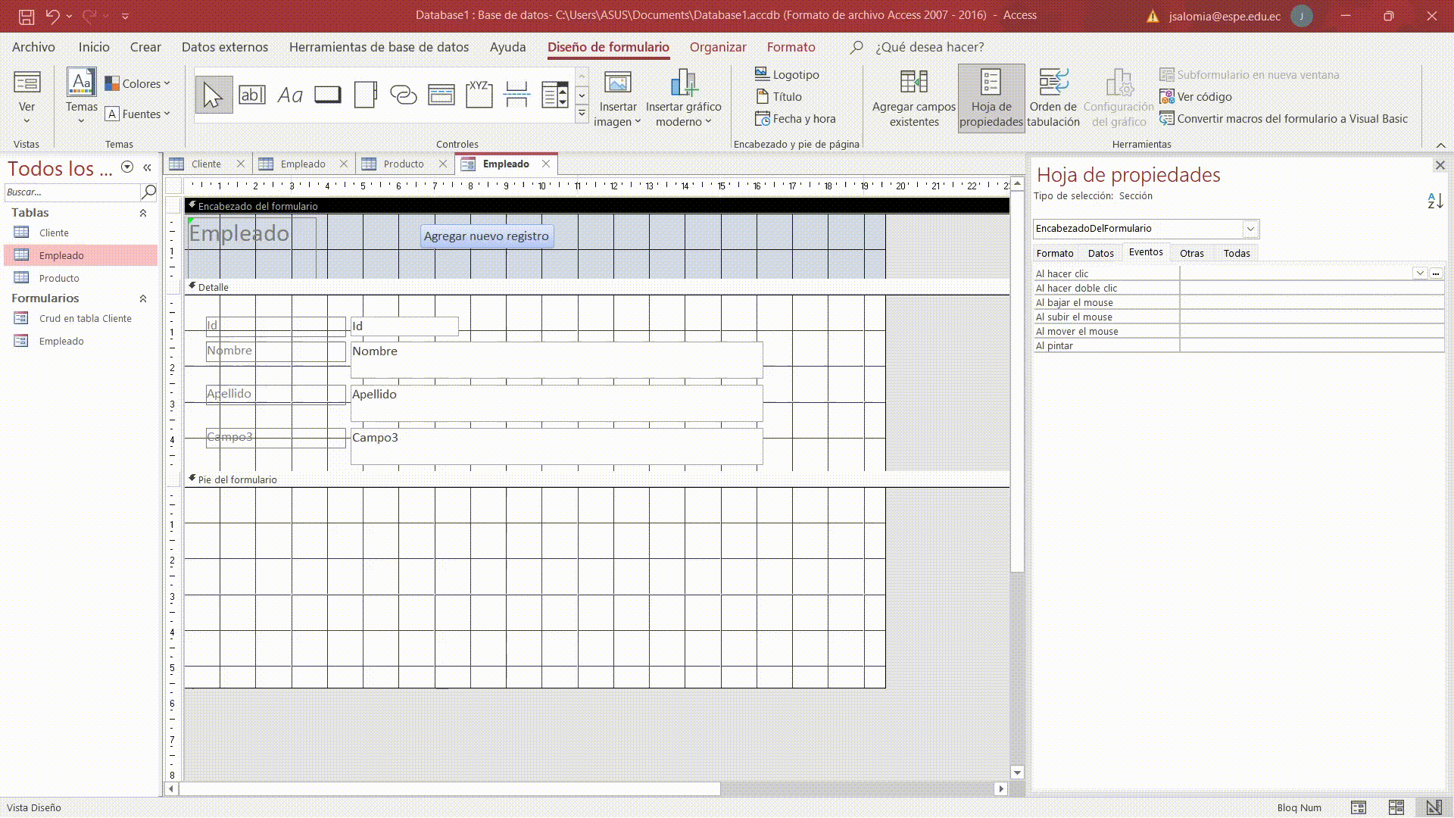Sort properties alphabetically with AZ icon
Viewport: 1454px width, 818px height.
point(1435,201)
